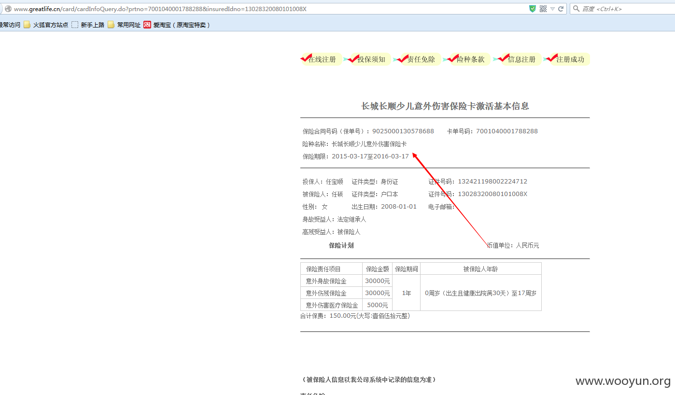Click the age range cell 0周岁至17周岁
Screen dimensions: 675x395
(x=481, y=293)
